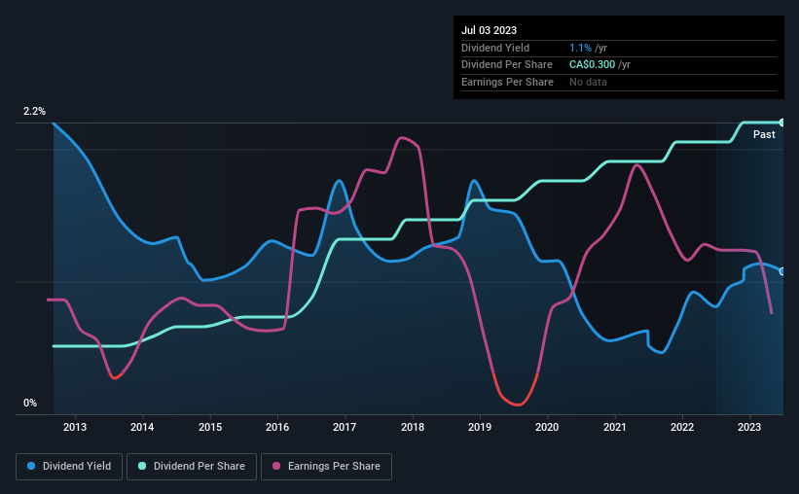The width and height of the screenshot is (799, 494).
Task: Click the 2014 x-axis label
Action: click(142, 427)
